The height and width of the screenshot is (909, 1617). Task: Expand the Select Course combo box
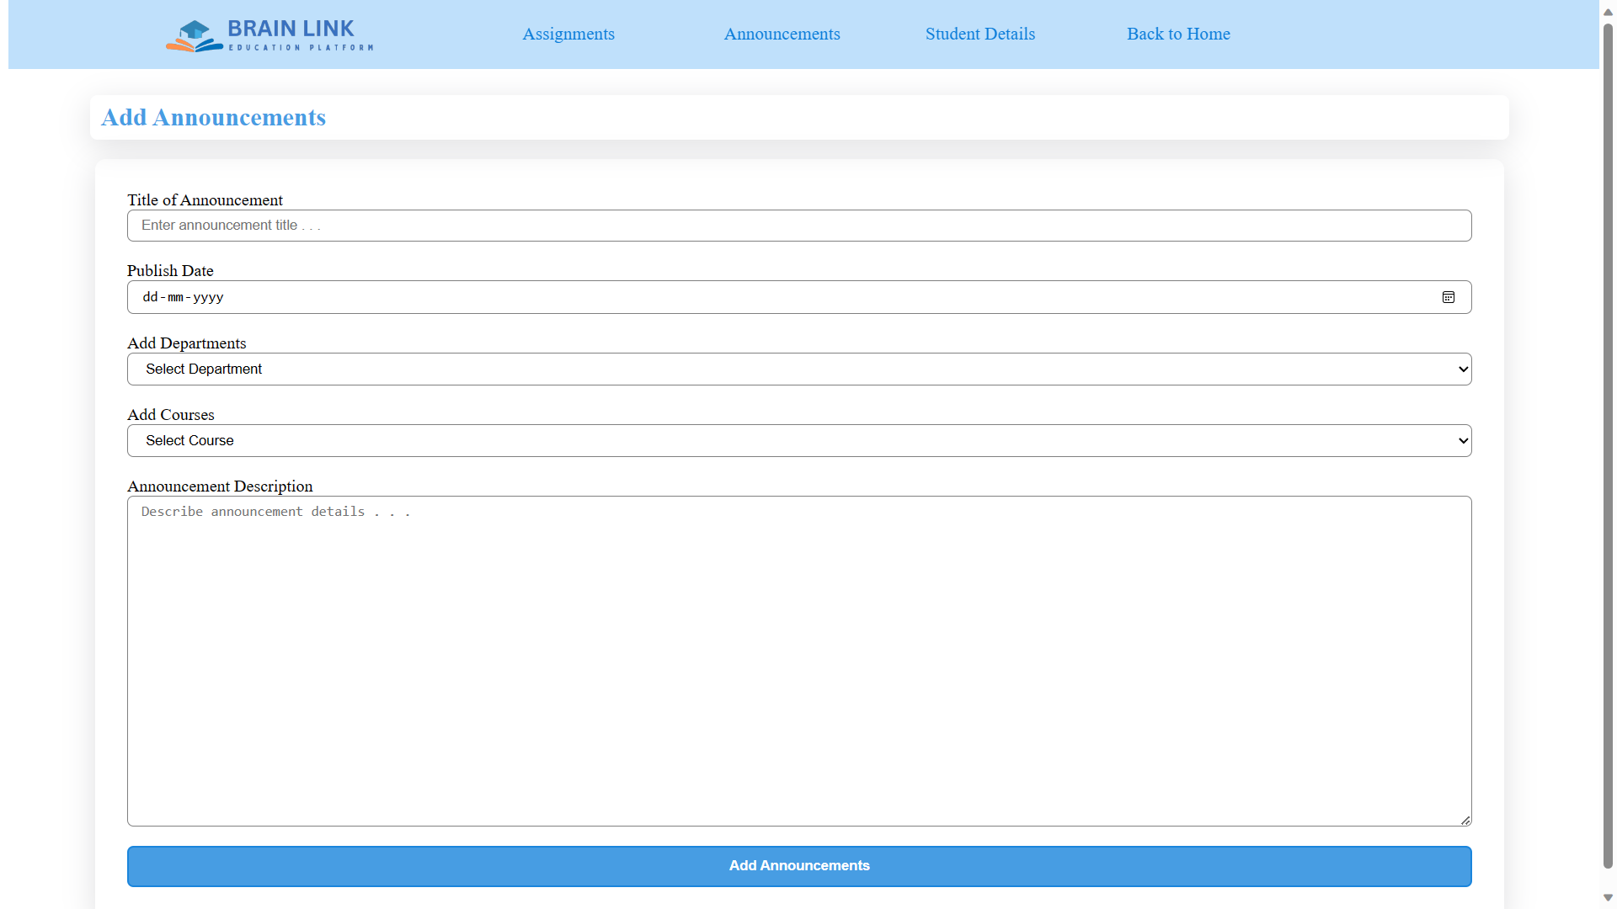[x=798, y=441]
